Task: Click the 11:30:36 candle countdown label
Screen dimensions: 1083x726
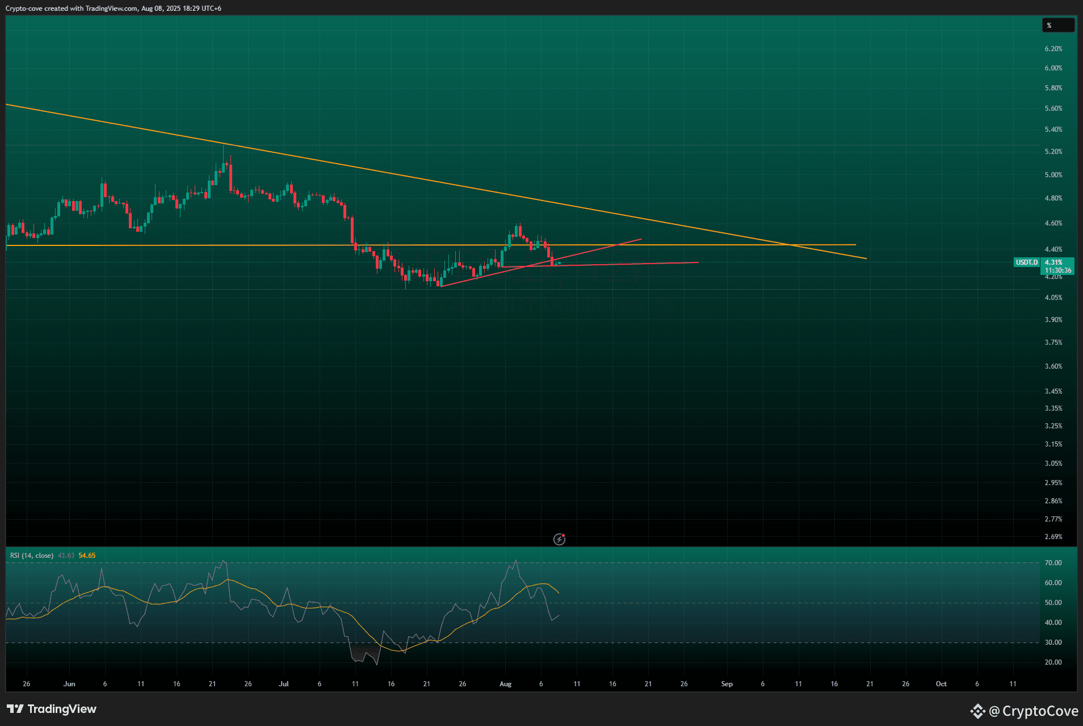Action: (1058, 270)
